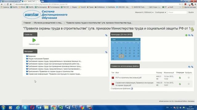The image size is (197, 110).
Task: Switch to the НОУ МАРСТАР browser tab
Action: pos(30,1)
